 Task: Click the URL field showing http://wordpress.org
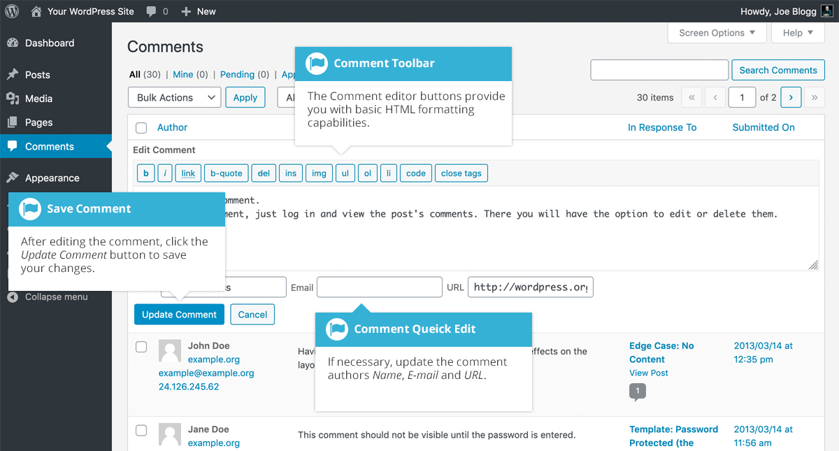[x=531, y=287]
